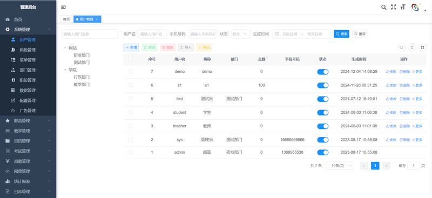432x198 pixels.
Task: Click page number 1 in pagination
Action: click(375, 166)
